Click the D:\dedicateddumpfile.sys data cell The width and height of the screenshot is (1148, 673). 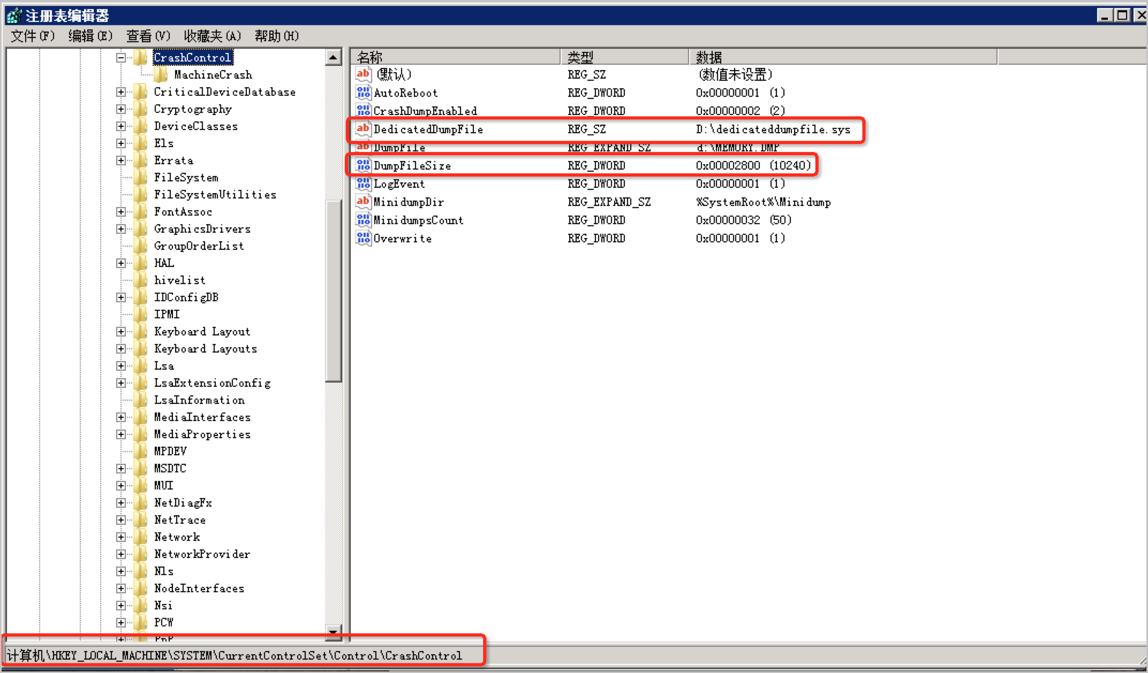[x=773, y=129]
